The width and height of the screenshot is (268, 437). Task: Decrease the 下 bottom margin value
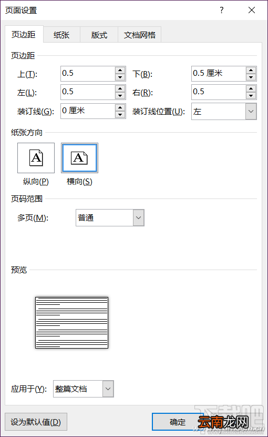pos(251,77)
